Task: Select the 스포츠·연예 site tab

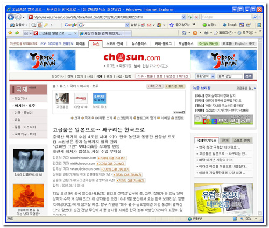Action: [x=115, y=44]
